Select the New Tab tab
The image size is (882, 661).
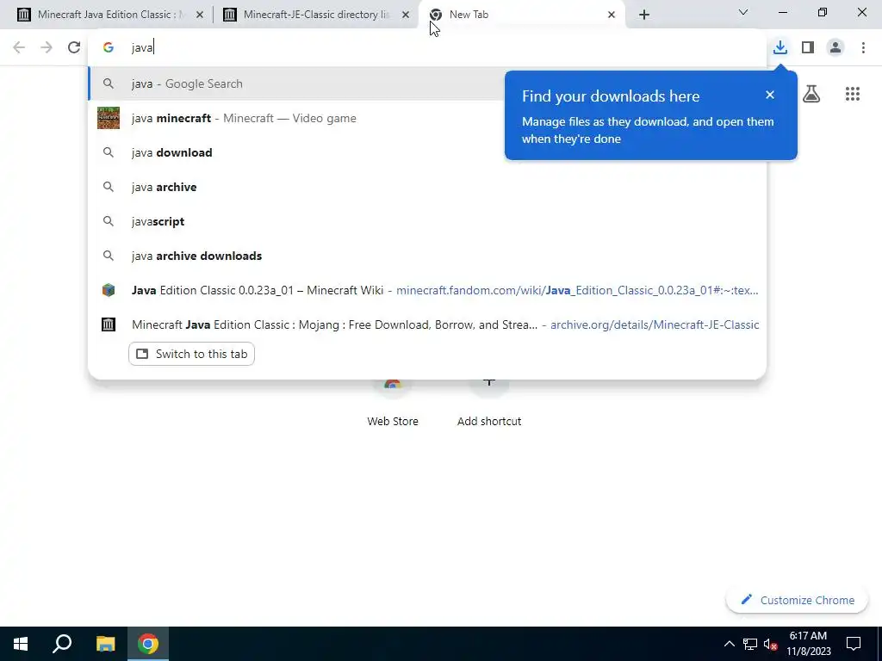[522, 15]
